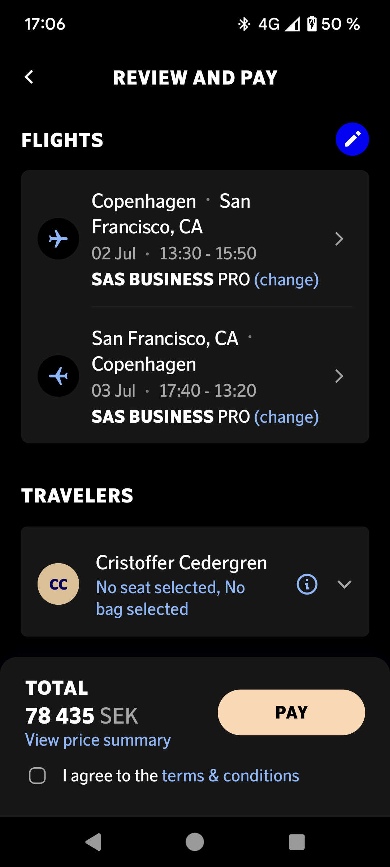Screen dimensions: 390x867
Task: Open Copenhagen to San Francisco flight details chevron
Action: [339, 239]
